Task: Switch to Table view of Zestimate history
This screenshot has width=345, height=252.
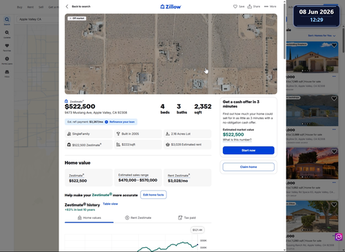Action: click(110, 204)
